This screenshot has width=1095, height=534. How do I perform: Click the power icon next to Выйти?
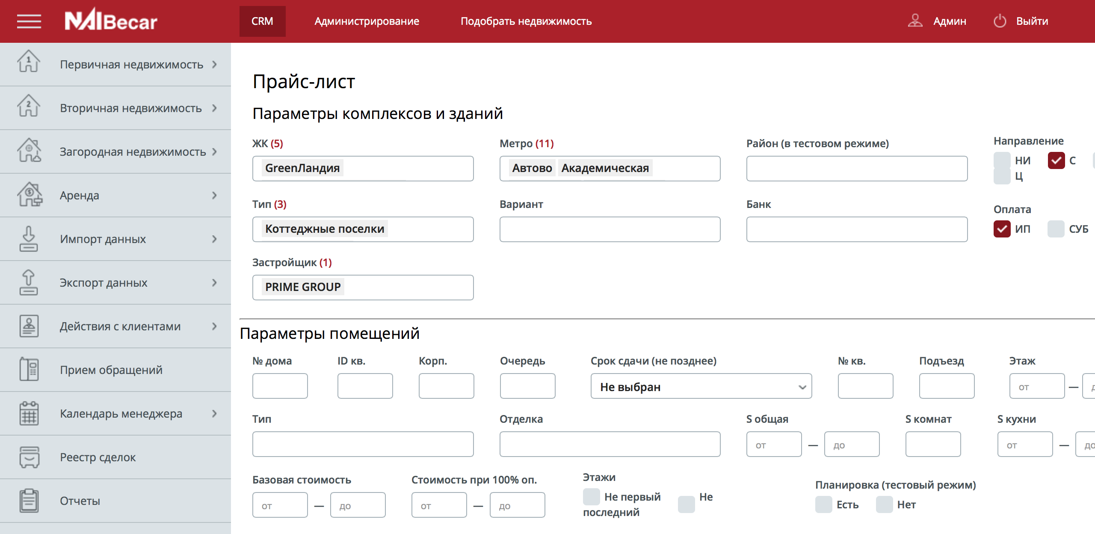pos(1000,21)
